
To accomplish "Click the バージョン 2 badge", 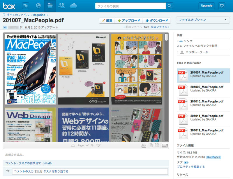I will point(213,157).
